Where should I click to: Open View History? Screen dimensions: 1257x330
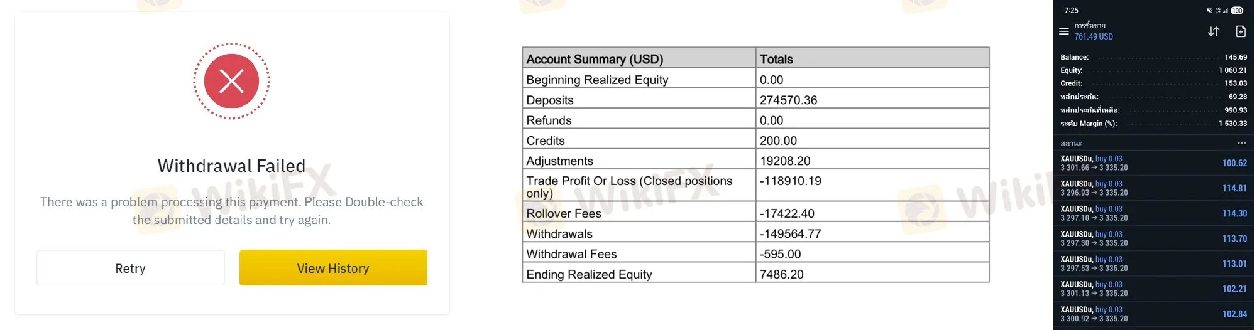(333, 268)
